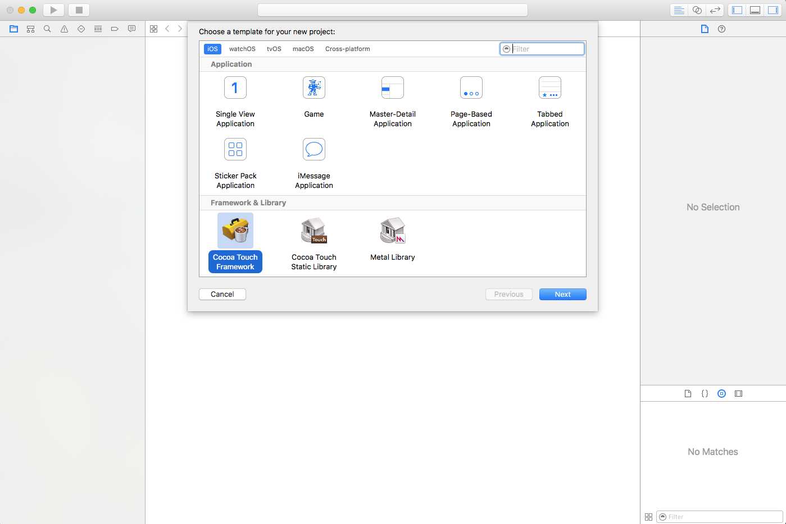The height and width of the screenshot is (524, 786).
Task: Run the project with the Play button
Action: point(53,10)
